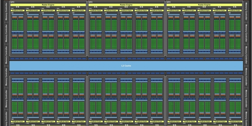Screen dimensions: 252x126
Task: Click the topmost Memory Controller on the left edge
Action: 6,11
